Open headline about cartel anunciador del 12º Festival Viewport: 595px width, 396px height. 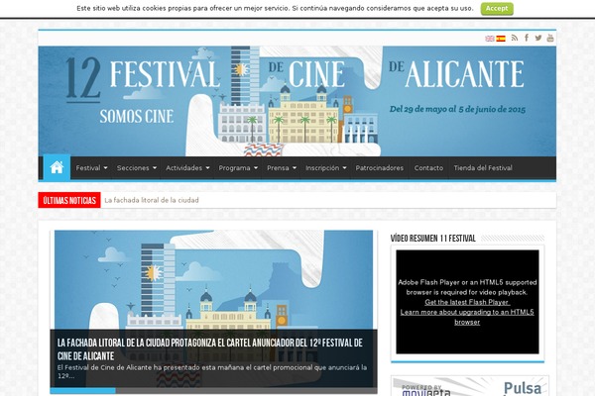click(x=210, y=349)
